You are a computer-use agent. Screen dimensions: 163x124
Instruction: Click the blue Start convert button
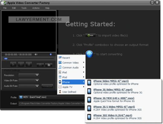tap(89, 54)
